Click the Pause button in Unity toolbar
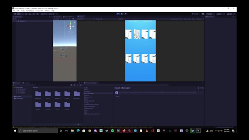 (122, 14)
